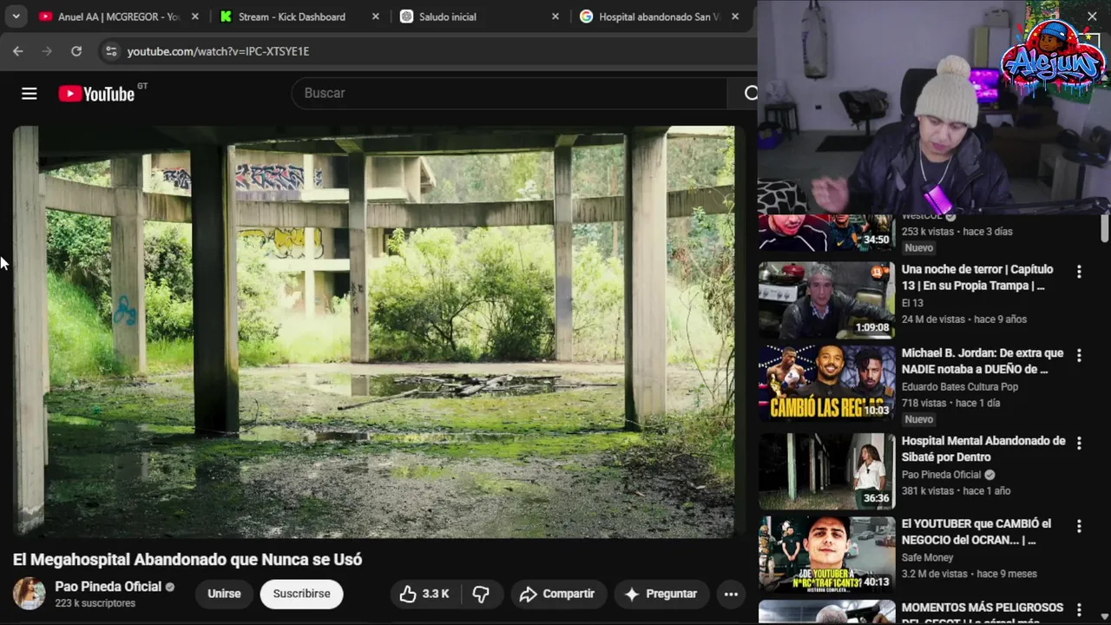Viewport: 1111px width, 625px height.
Task: Open options menu for Hospital Mental Abandonado
Action: coord(1079,443)
